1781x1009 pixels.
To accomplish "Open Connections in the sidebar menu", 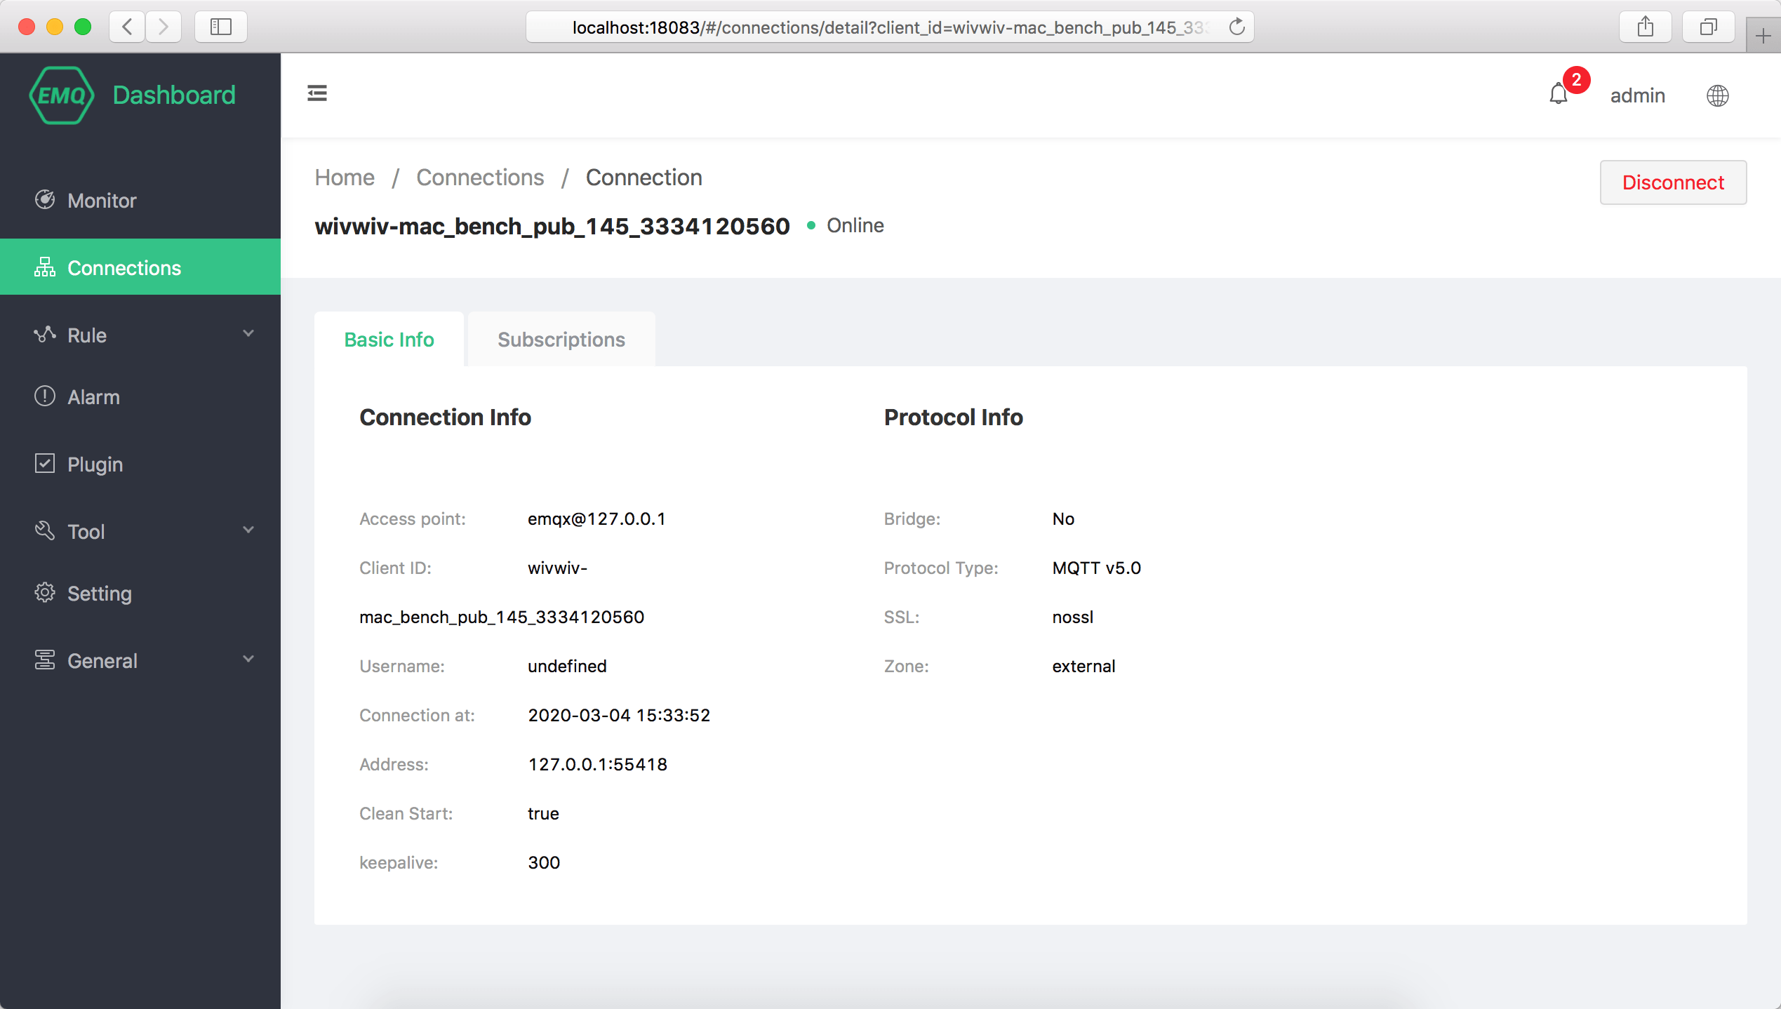I will pos(124,267).
